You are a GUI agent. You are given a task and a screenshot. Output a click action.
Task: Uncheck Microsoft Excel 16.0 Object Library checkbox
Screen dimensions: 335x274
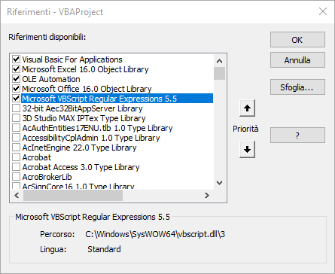click(x=16, y=69)
